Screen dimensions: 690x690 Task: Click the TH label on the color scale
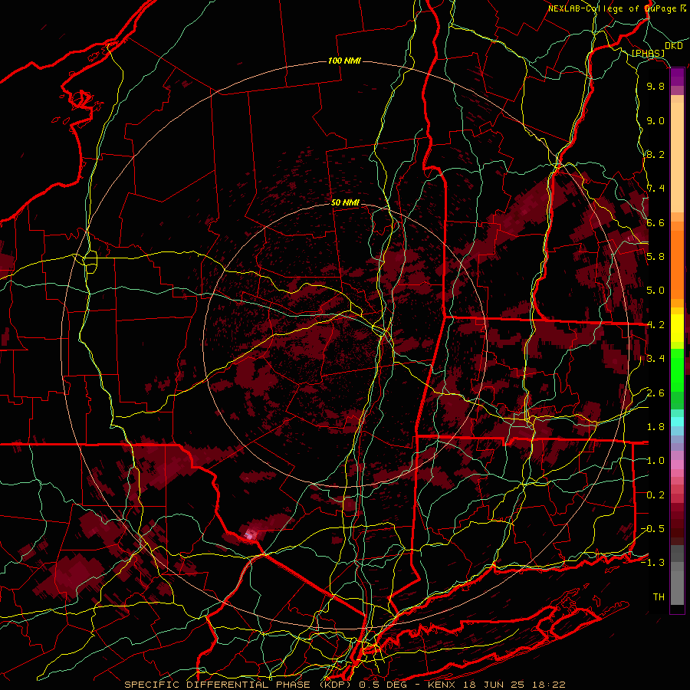point(659,597)
